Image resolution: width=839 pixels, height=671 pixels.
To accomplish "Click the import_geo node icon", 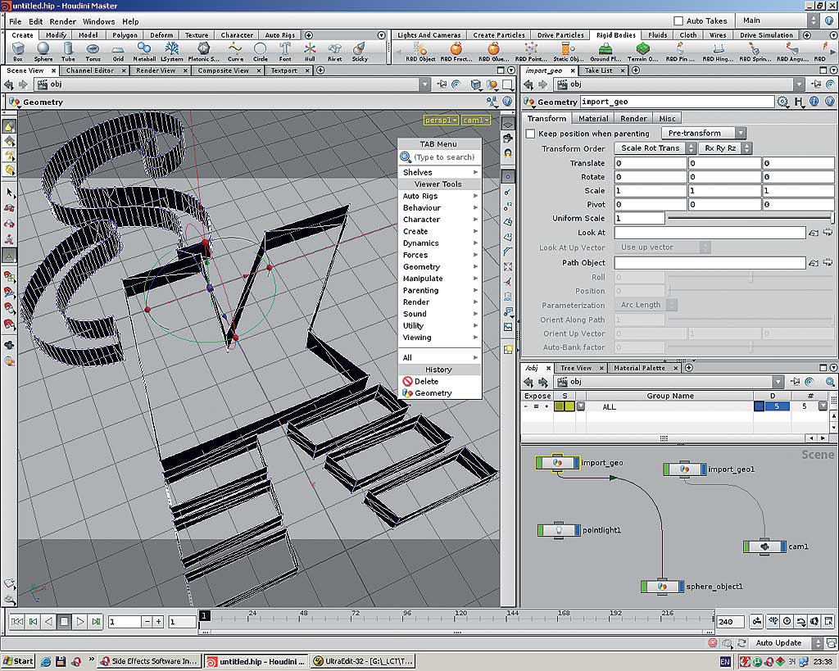I will click(x=557, y=463).
